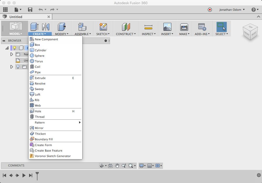Screen dimensions: 262x183
Task: Click the timeline Play button
Action: point(24,175)
